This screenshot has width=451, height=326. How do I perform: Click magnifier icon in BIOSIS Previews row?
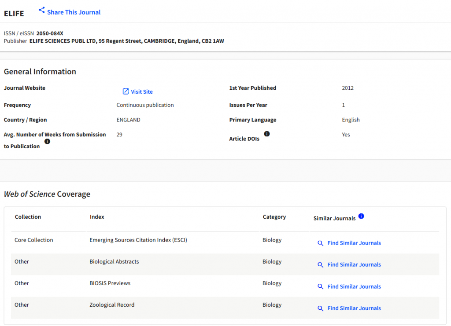click(321, 287)
